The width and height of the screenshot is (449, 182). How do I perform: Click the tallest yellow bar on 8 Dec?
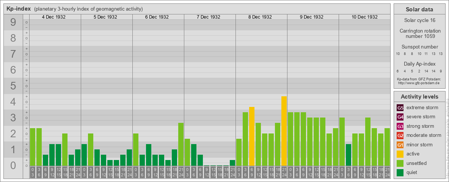[284, 131]
